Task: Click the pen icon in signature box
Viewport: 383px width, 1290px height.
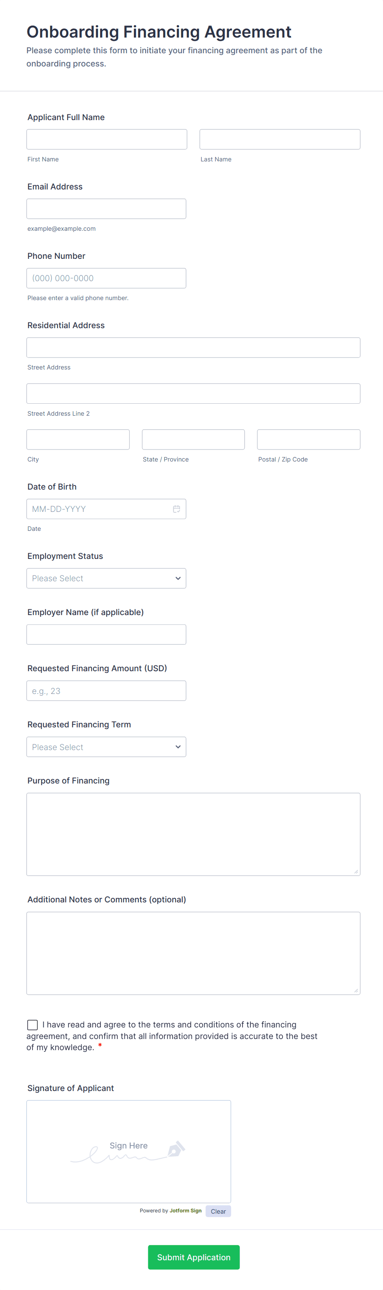Action: pos(176,1149)
